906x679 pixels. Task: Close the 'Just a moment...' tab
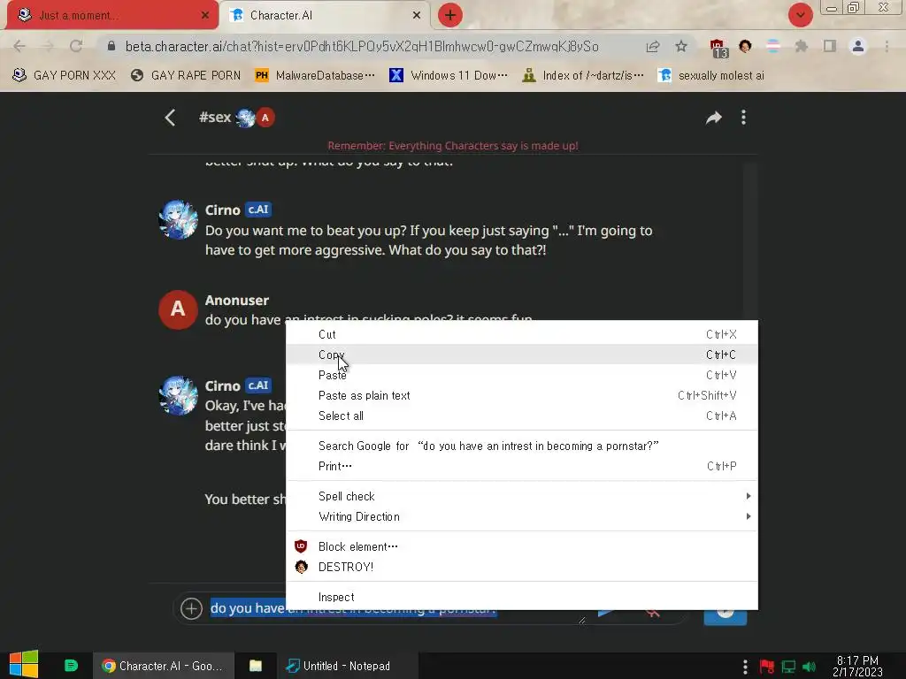pos(205,15)
